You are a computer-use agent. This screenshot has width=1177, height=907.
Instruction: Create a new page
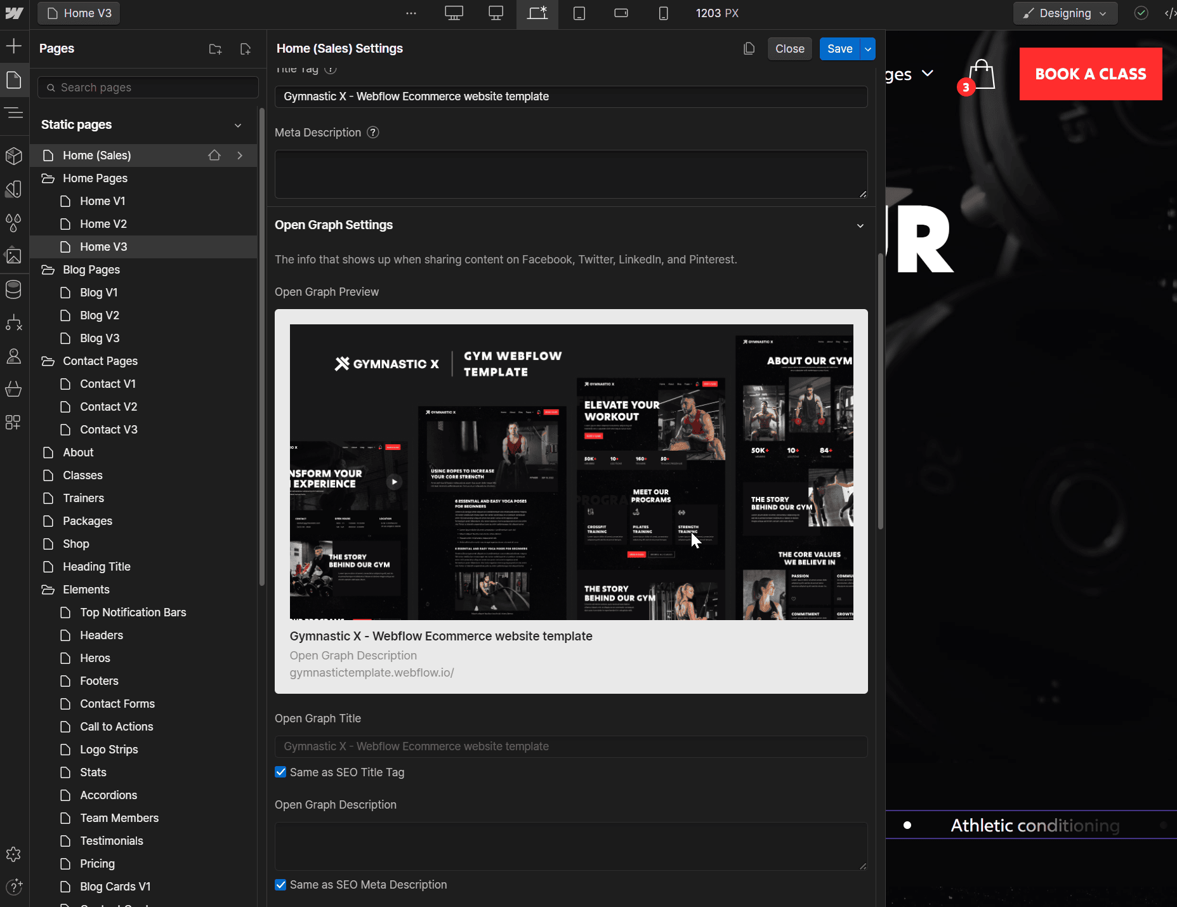click(x=246, y=49)
